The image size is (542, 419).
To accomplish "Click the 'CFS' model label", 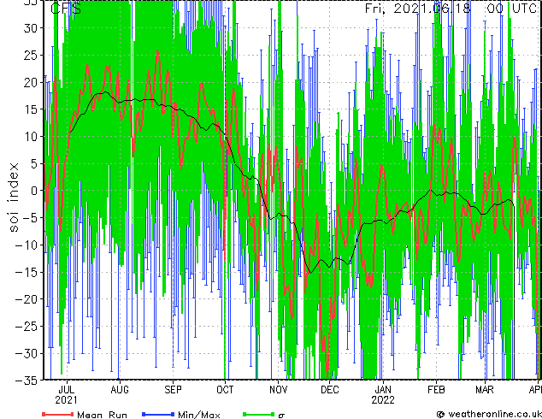I will pos(66,9).
